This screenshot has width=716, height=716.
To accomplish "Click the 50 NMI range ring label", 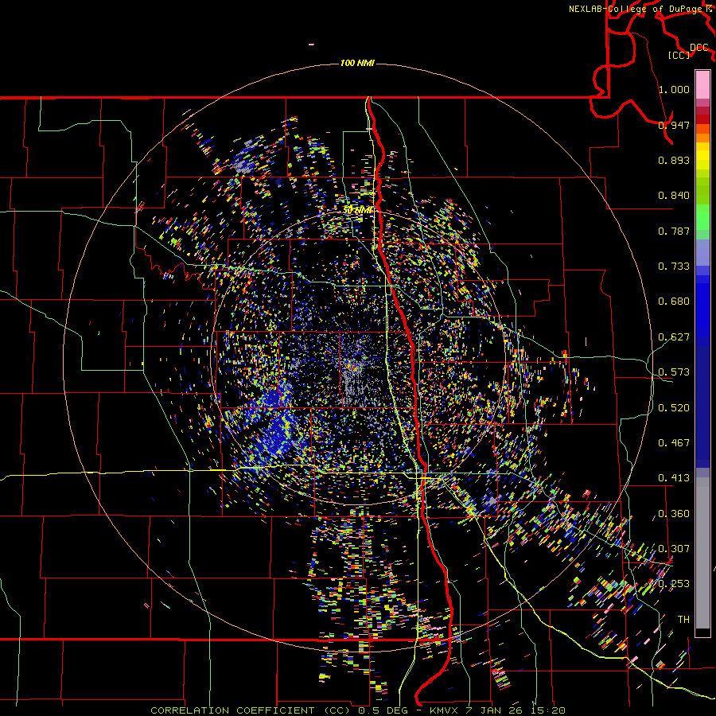I will 358,210.
